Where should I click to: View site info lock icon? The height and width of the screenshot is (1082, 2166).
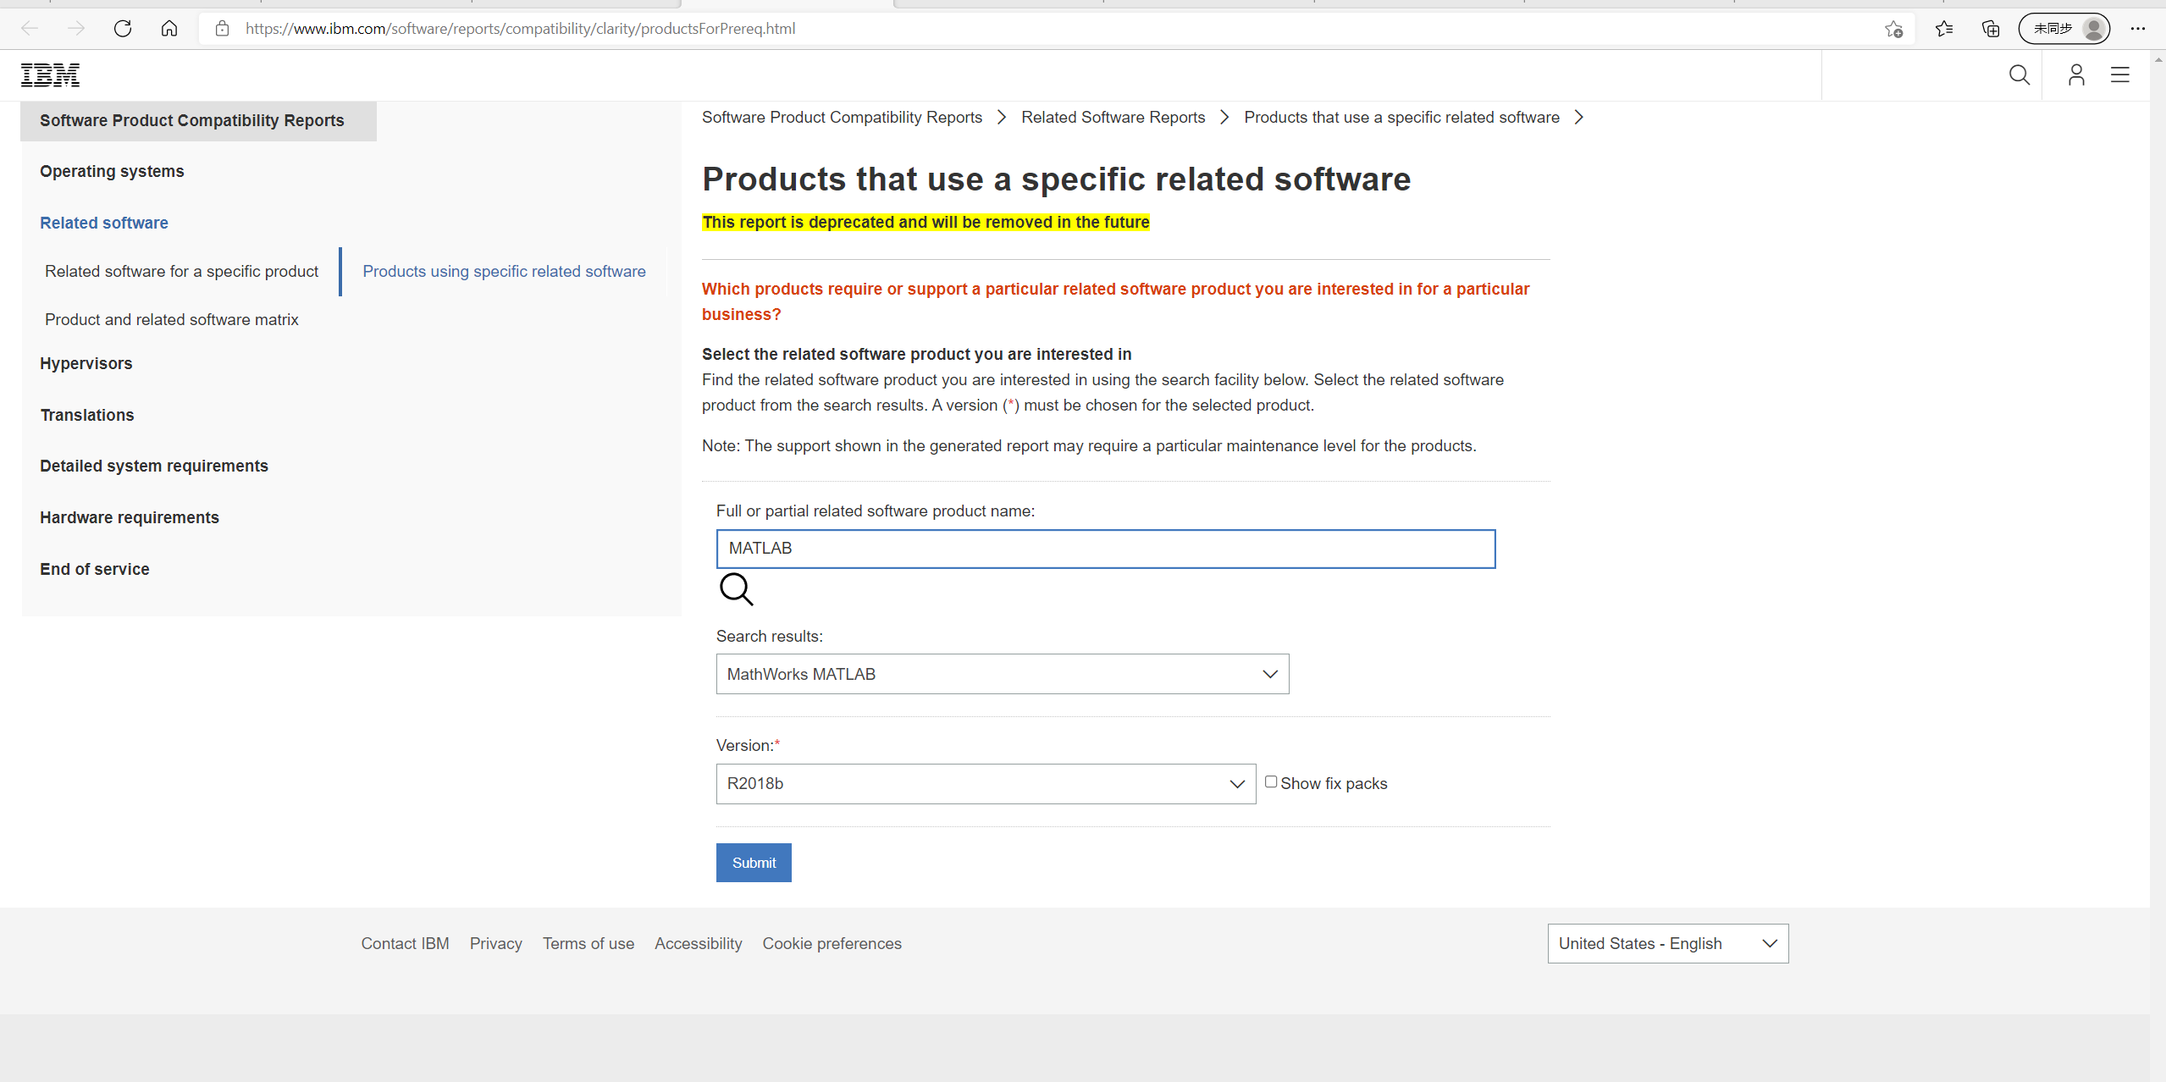coord(222,29)
